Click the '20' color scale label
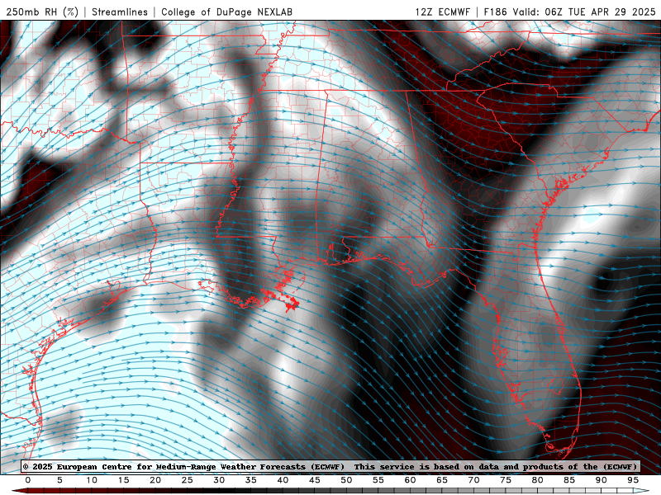The image size is (661, 495). pos(155,480)
